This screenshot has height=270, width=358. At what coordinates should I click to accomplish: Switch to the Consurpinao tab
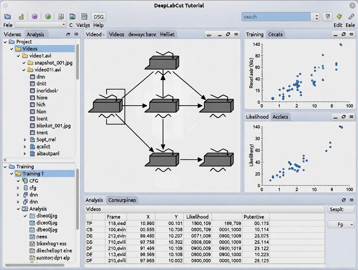pyautogui.click(x=122, y=200)
